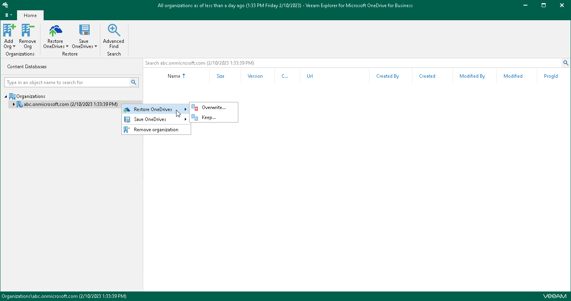Collapse the Organizations tree node

tap(6, 96)
